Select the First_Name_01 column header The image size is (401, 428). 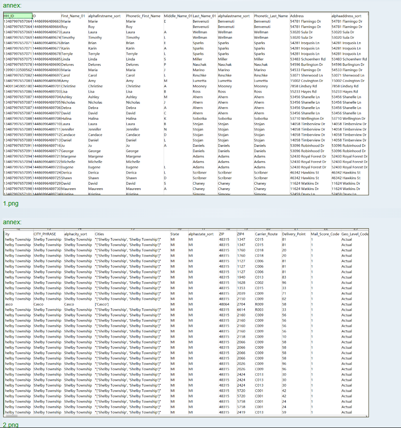[x=73, y=16]
